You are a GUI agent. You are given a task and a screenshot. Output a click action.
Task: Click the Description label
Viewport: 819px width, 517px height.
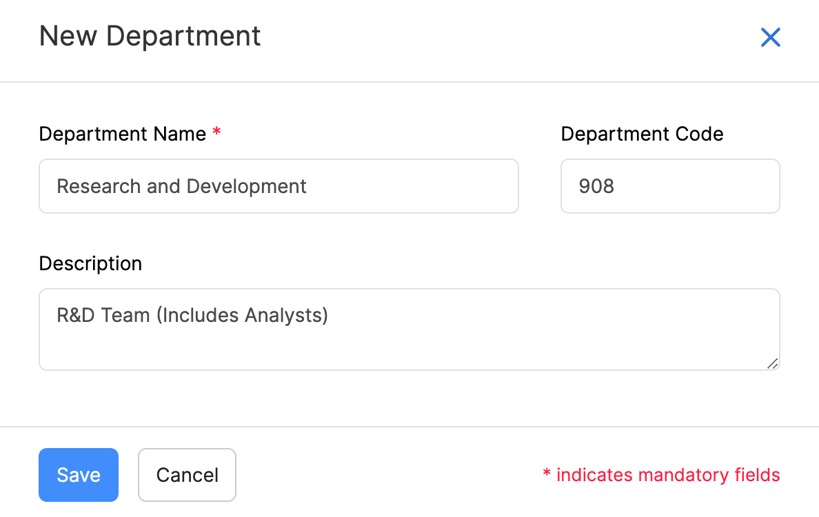tap(90, 263)
